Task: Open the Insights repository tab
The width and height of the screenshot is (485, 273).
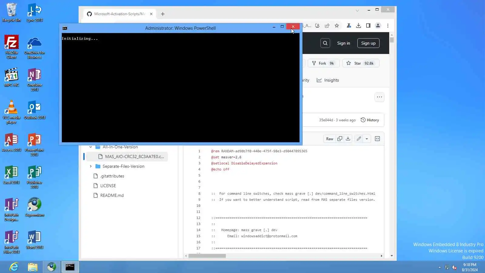Action: pos(328,80)
